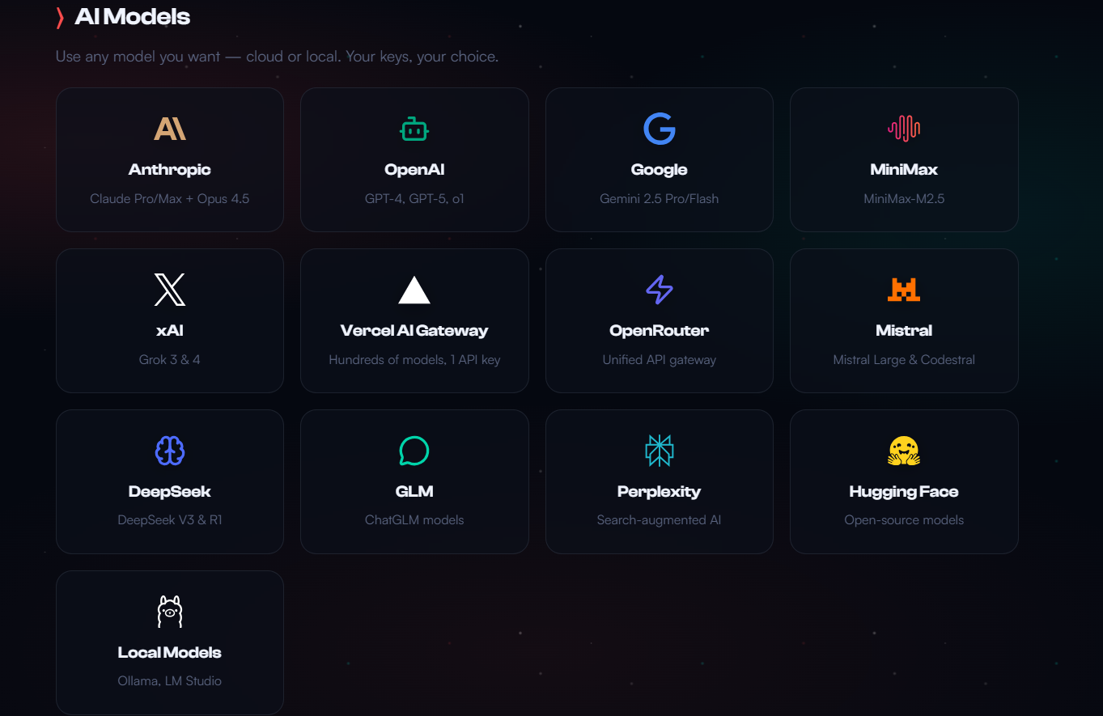Click the Local Models llama icon
Image resolution: width=1103 pixels, height=716 pixels.
170,612
